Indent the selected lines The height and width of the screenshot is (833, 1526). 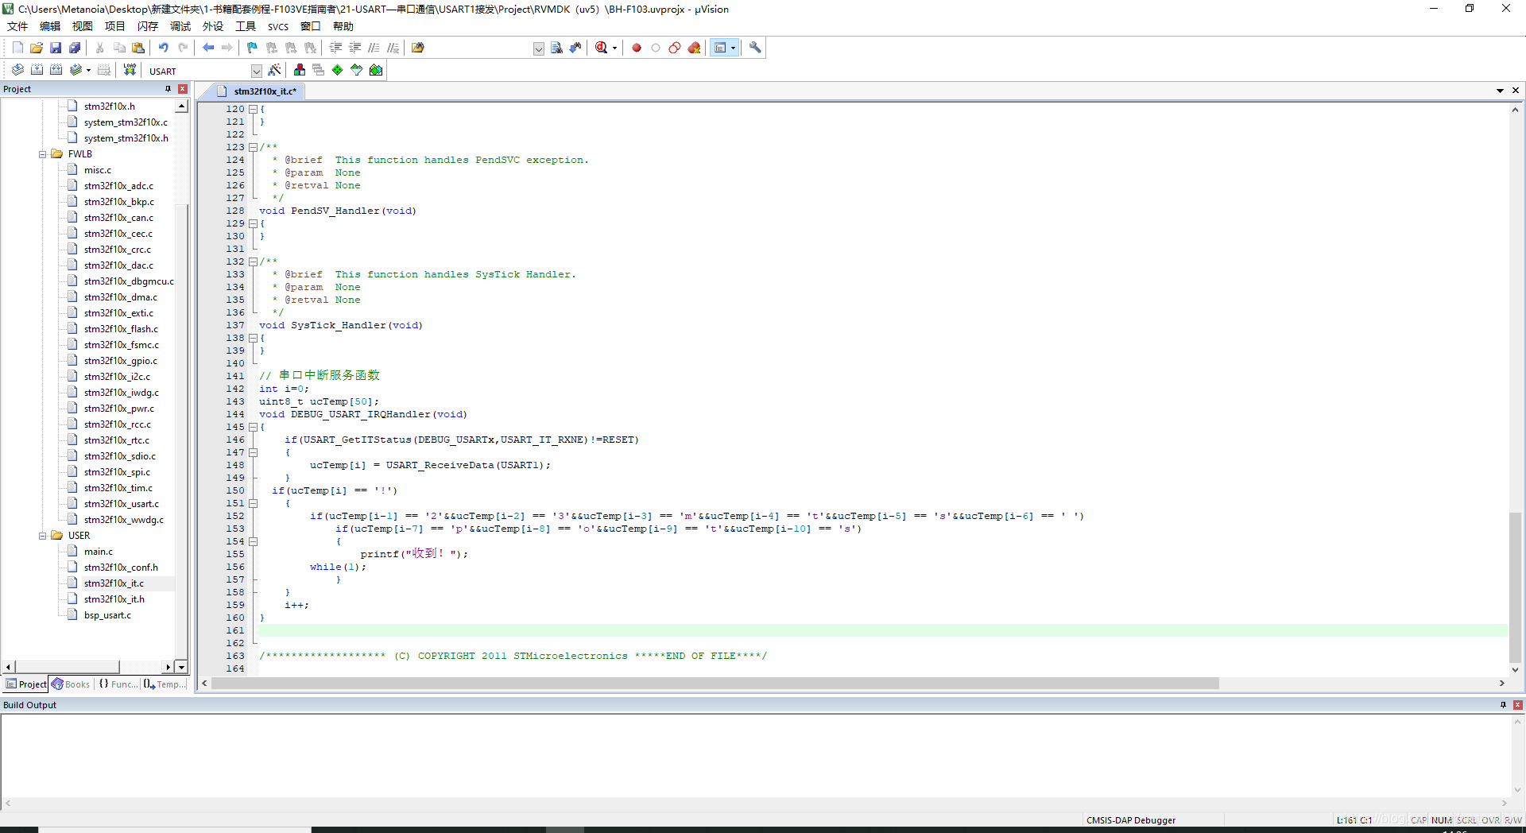point(335,48)
